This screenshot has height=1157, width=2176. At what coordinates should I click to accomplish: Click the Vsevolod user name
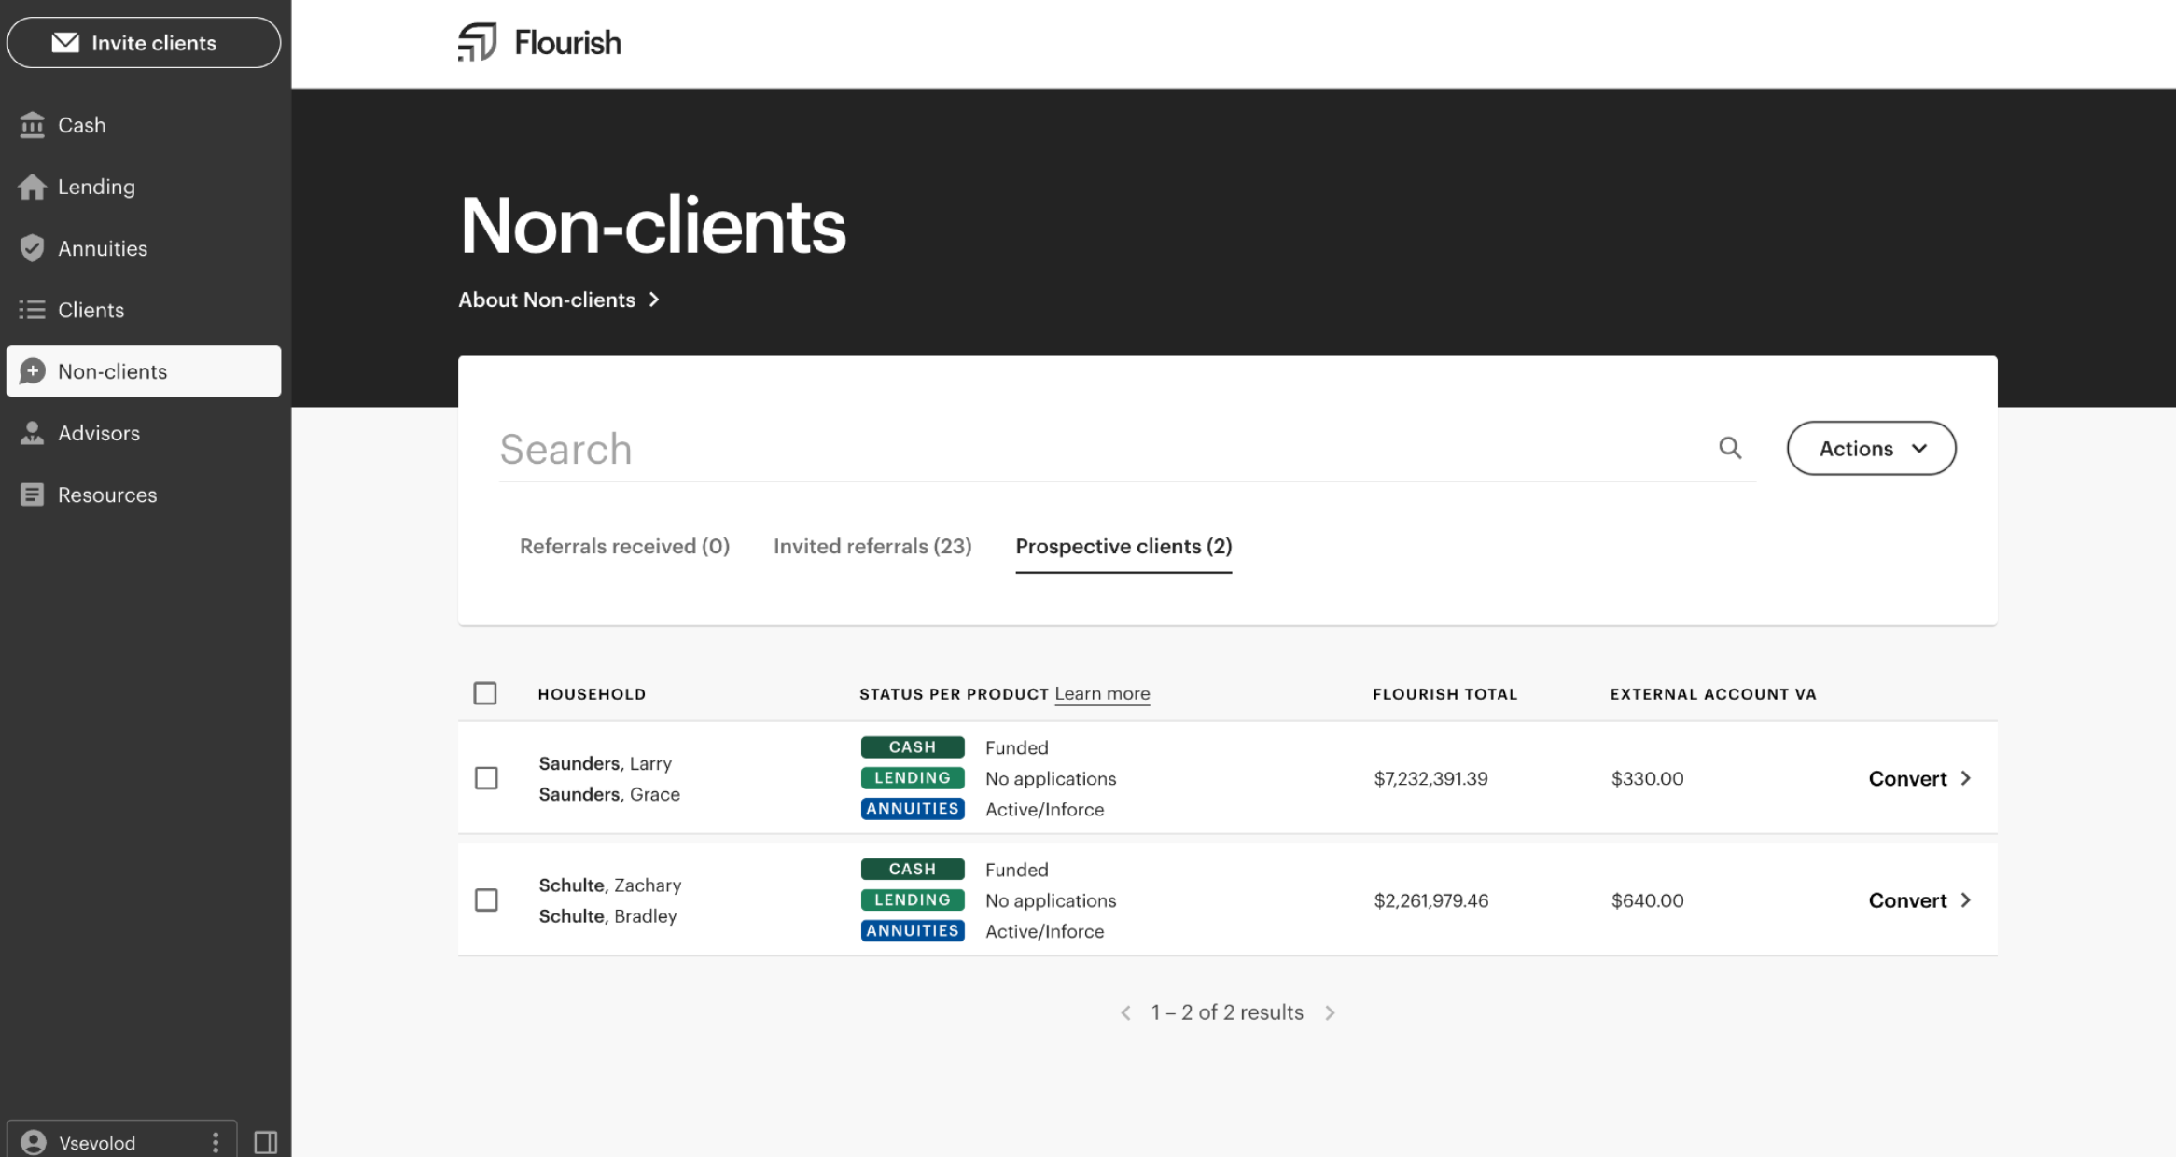click(x=97, y=1142)
